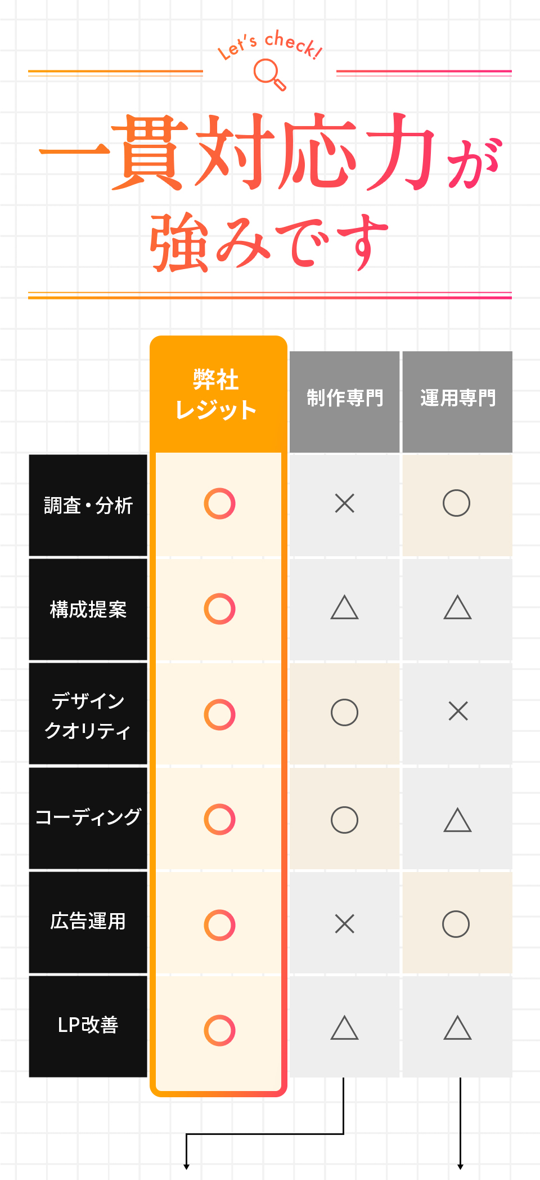Click the 調査・分析 row label
Screen dimensions: 540x1180
(x=88, y=506)
